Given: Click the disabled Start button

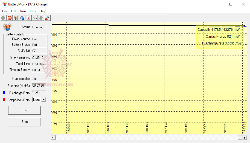Looking at the screenshot, I should (x=25, y=110).
